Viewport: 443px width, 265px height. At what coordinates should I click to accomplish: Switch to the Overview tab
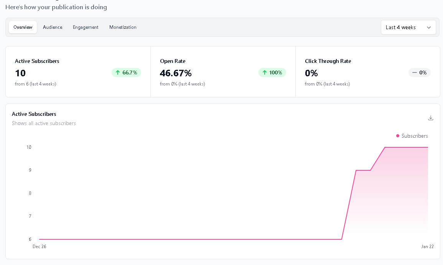(x=23, y=27)
